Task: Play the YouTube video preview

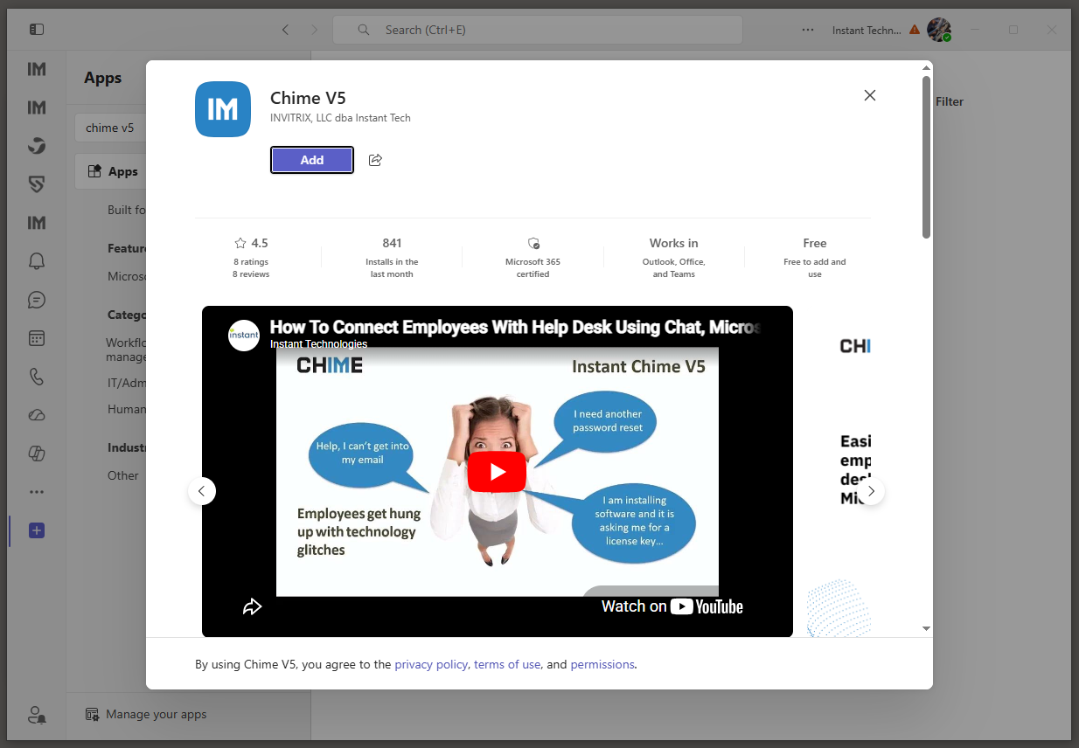Action: click(497, 472)
